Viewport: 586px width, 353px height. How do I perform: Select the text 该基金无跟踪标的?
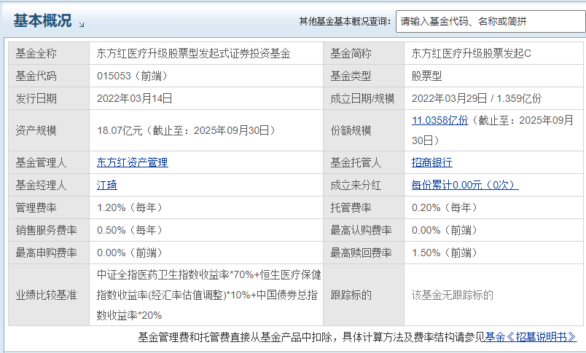pyautogui.click(x=452, y=295)
